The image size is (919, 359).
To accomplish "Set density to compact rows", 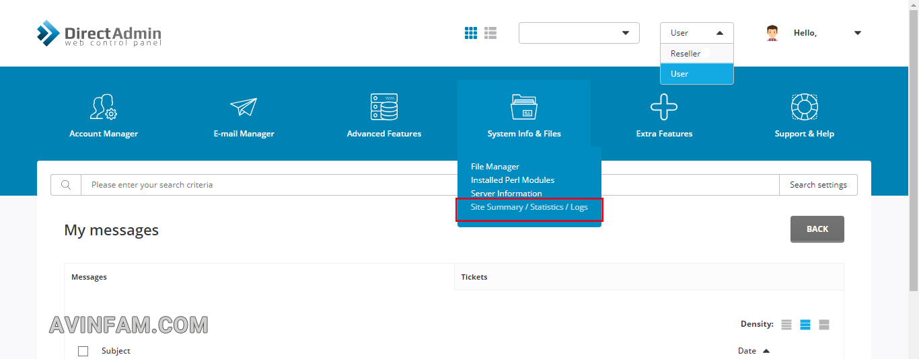I will point(786,325).
